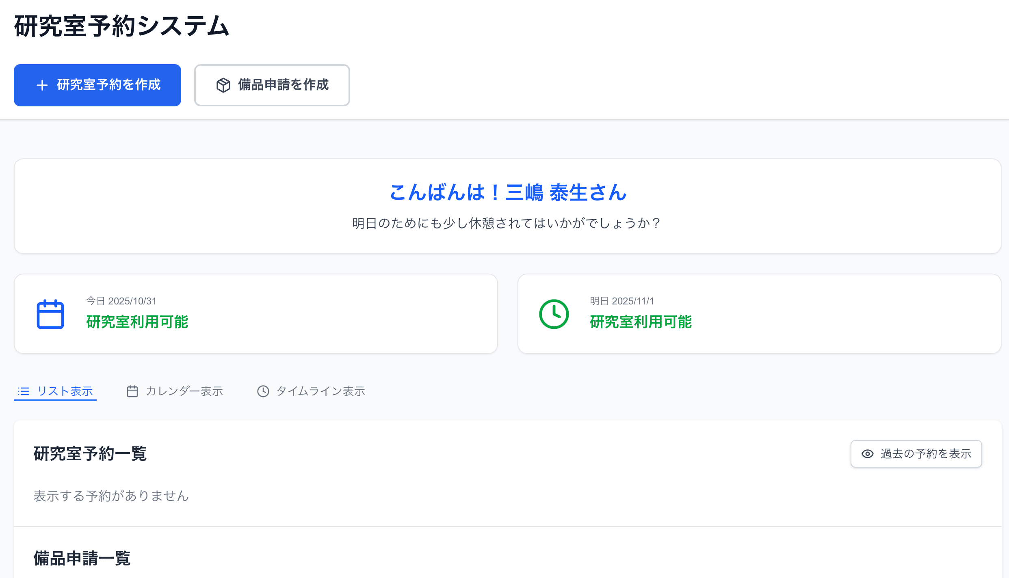This screenshot has width=1009, height=578.
Task: Click the green clock icon for tomorrow's availability
Action: [555, 313]
